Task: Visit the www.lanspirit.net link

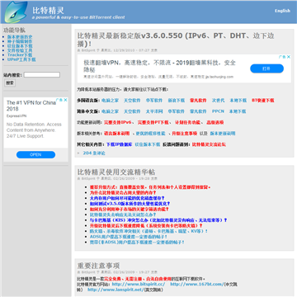Action: (115, 290)
